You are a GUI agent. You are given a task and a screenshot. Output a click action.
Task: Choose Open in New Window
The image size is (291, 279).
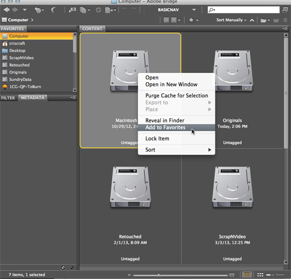coord(176,84)
